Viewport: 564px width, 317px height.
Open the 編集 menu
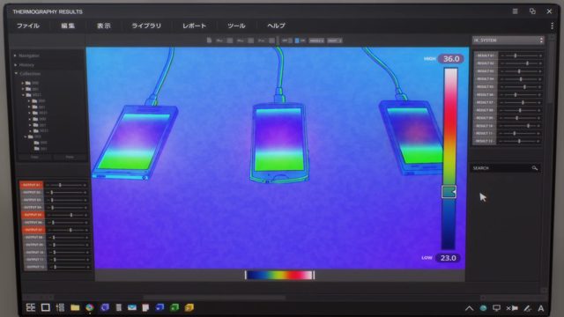click(68, 26)
